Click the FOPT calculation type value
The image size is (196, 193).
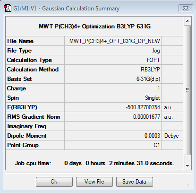click(153, 60)
